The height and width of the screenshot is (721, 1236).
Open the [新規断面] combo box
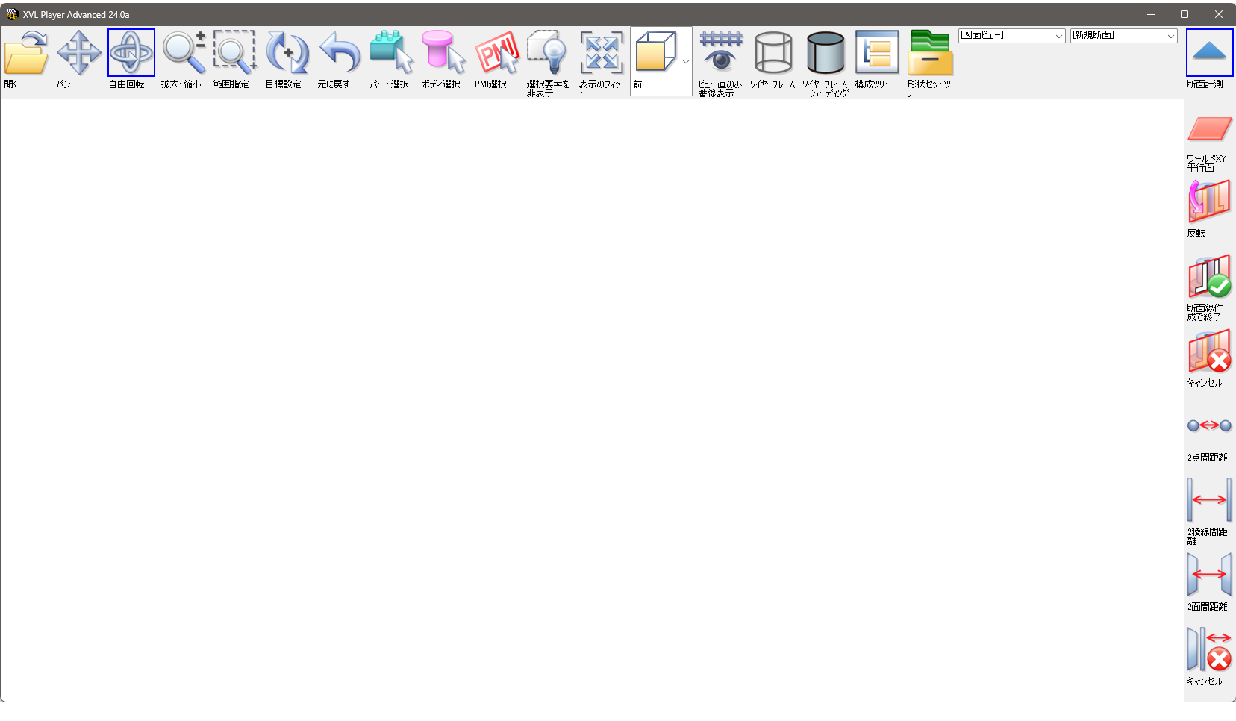(1123, 36)
